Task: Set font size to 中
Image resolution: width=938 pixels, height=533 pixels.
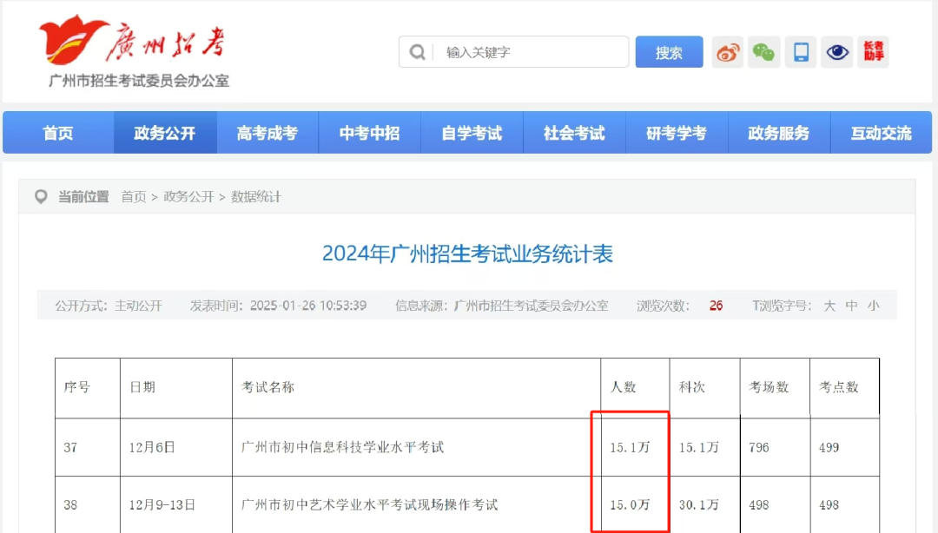Action: [851, 306]
